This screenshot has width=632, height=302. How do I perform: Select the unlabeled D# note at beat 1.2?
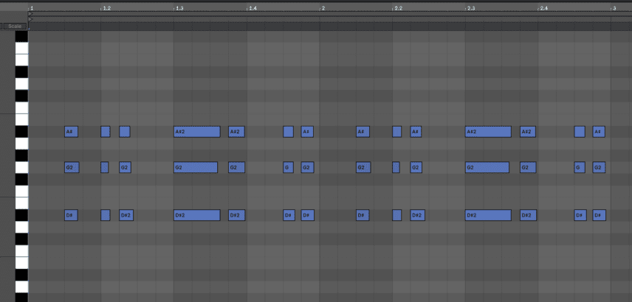pos(106,215)
